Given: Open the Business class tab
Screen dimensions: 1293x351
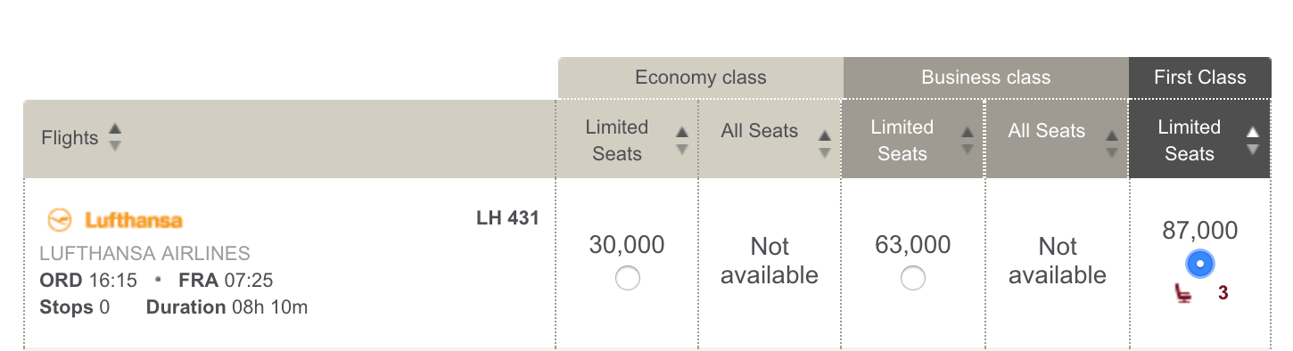Looking at the screenshot, I should coord(986,78).
